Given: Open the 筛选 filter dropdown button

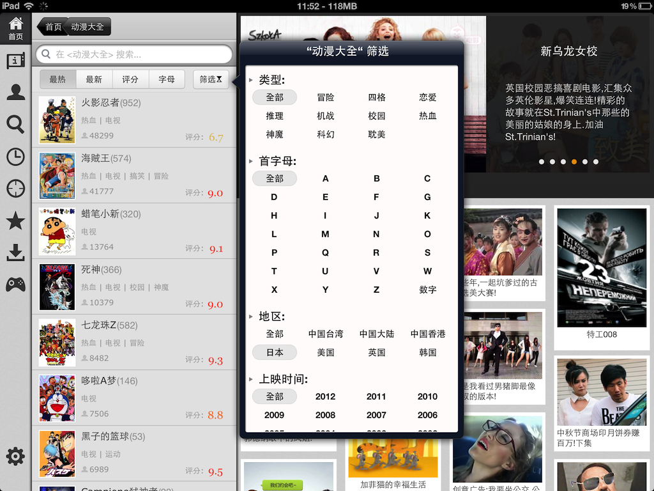Looking at the screenshot, I should click(x=211, y=79).
